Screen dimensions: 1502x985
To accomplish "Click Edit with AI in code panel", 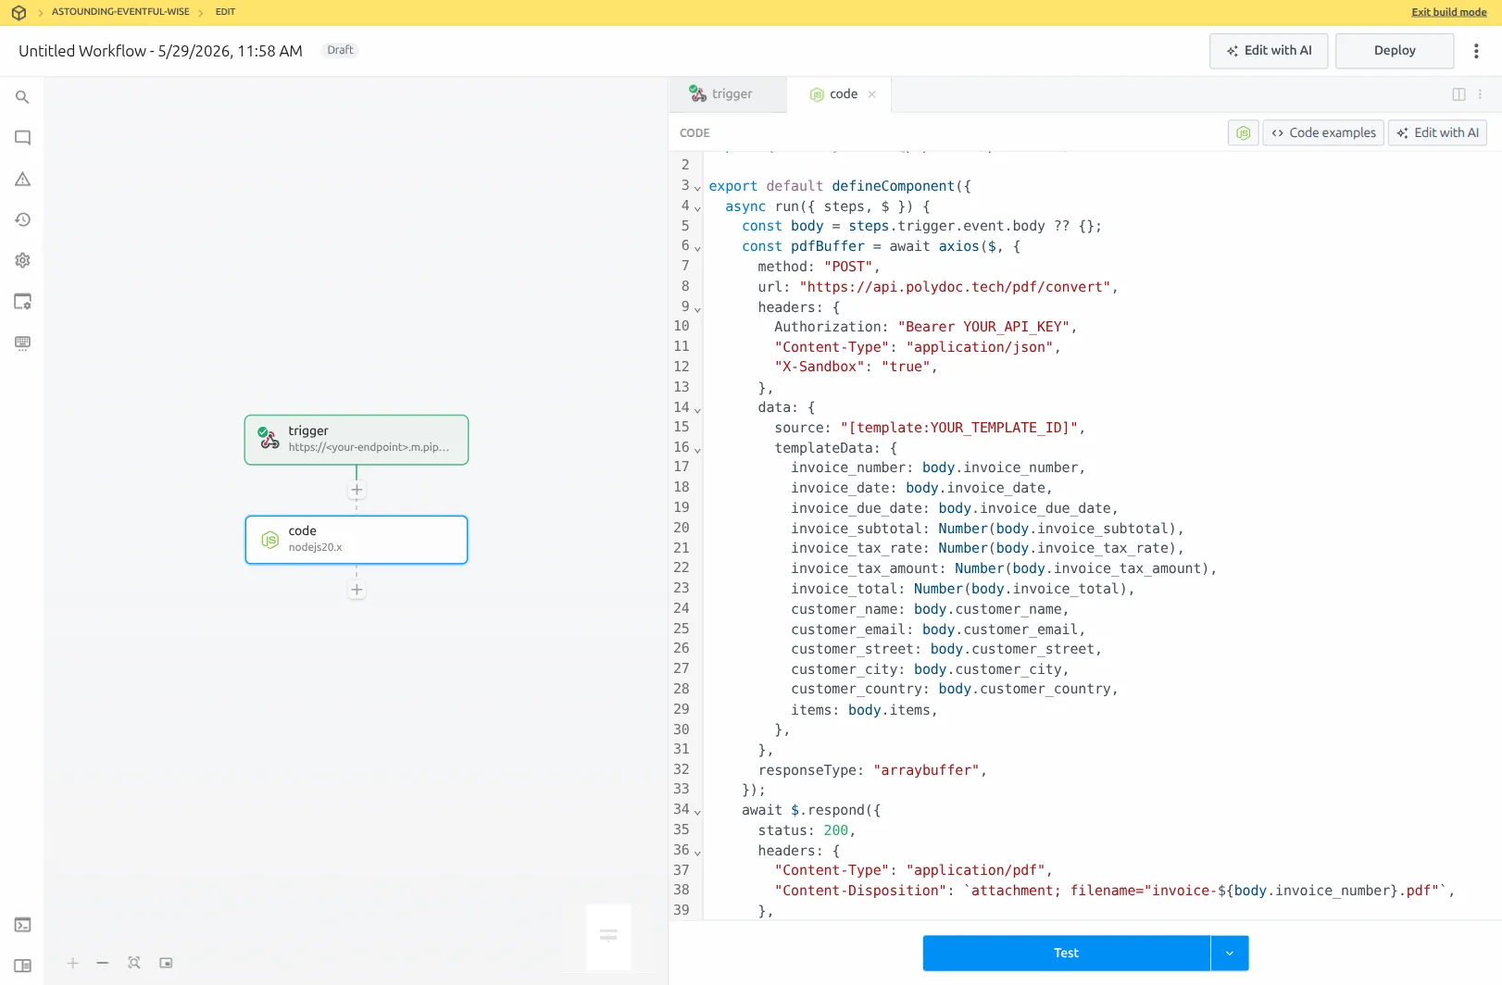I will [x=1437, y=132].
